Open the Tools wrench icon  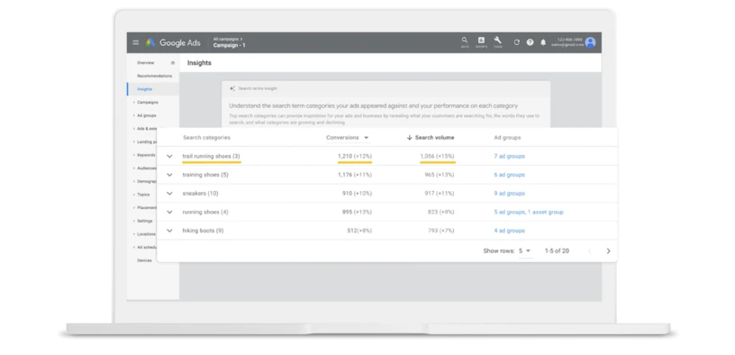[497, 41]
